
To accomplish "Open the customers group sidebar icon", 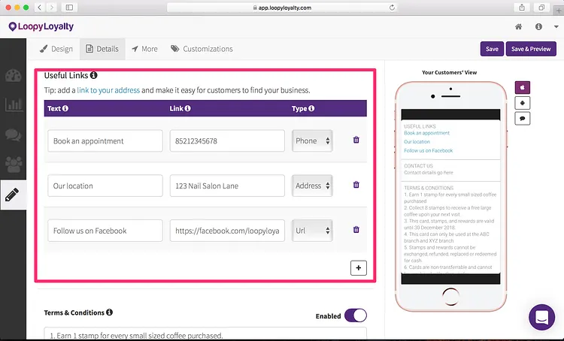I will coord(14,164).
